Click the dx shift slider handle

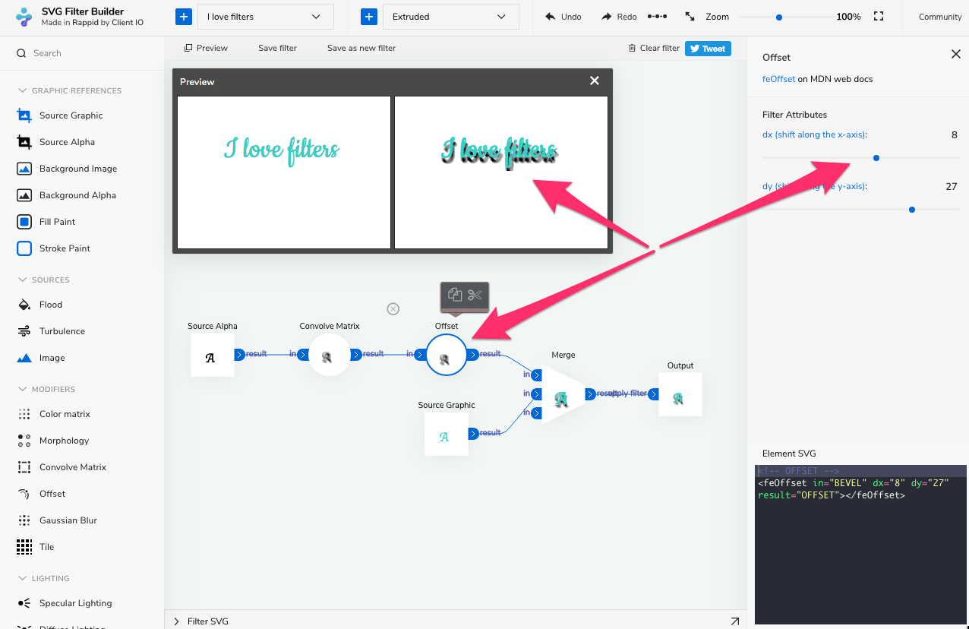[876, 157]
